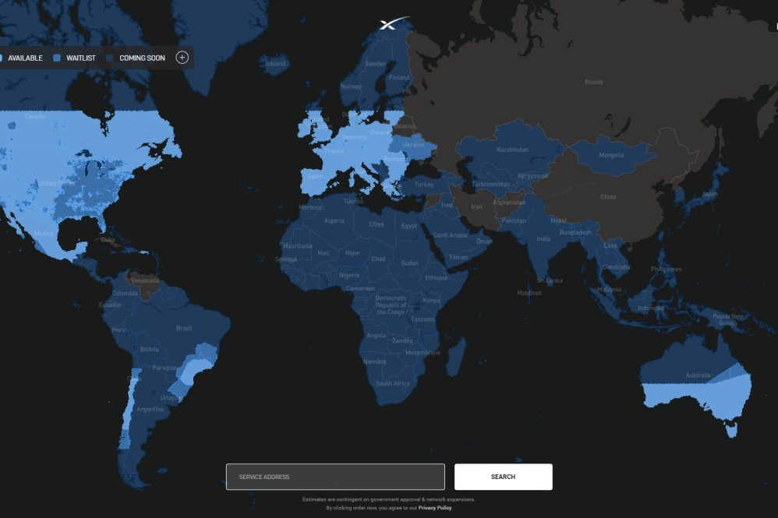Select South Africa on the map

pos(392,383)
